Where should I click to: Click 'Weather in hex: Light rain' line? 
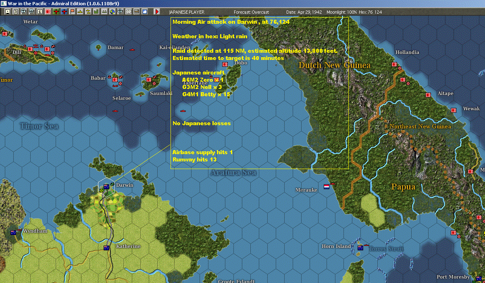tap(210, 36)
